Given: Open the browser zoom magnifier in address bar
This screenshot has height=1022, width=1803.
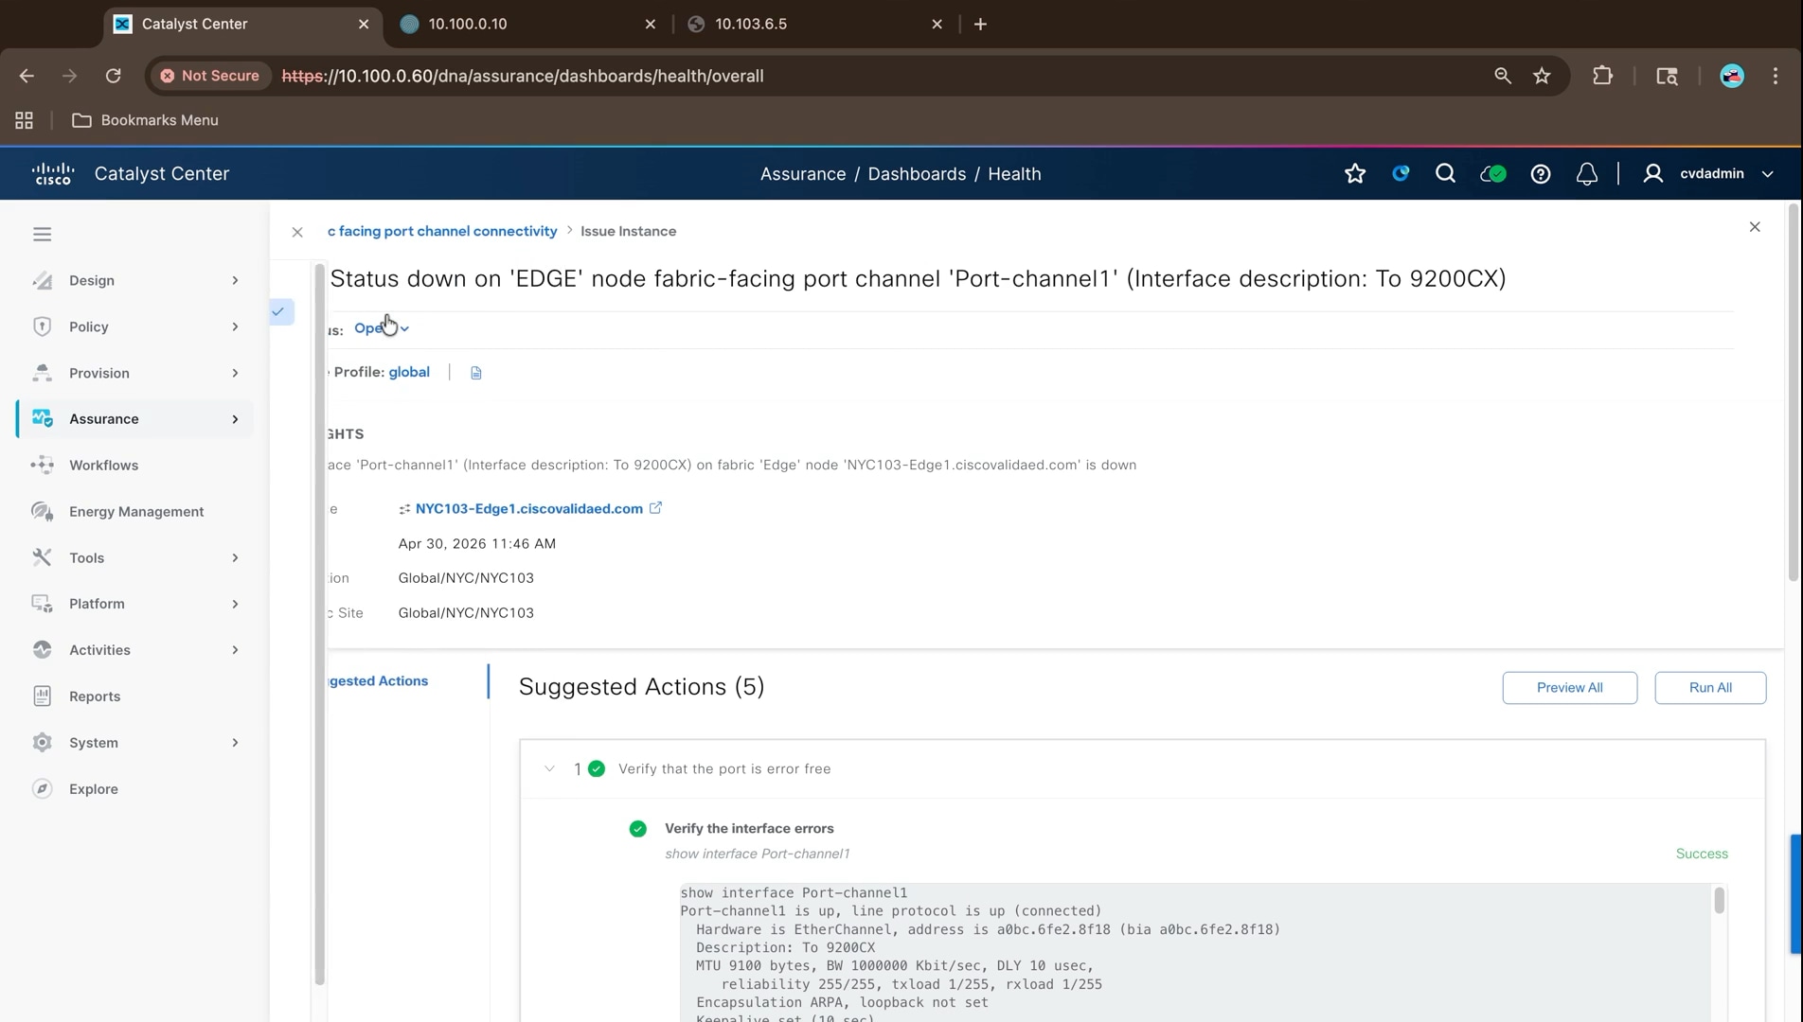Looking at the screenshot, I should click(1502, 76).
